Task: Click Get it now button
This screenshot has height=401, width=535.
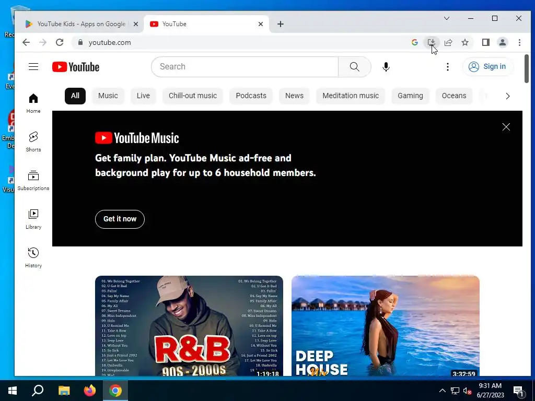Action: click(x=120, y=219)
